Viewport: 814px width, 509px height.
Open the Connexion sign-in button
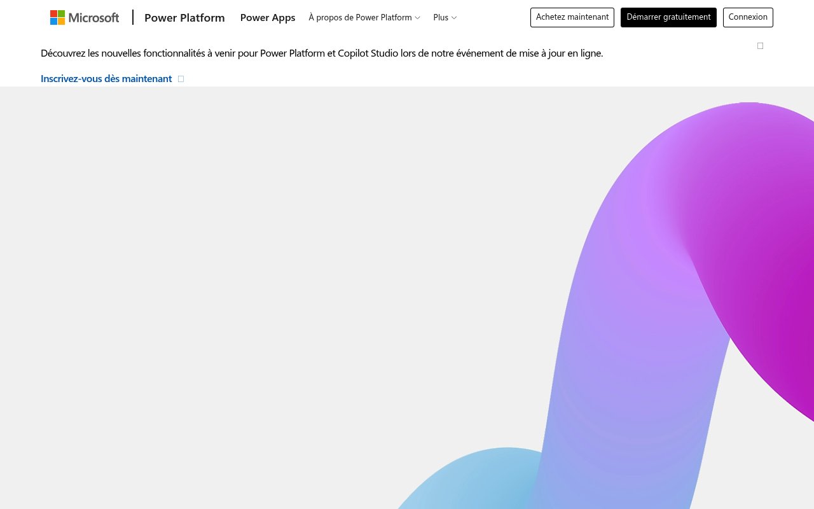tap(748, 17)
